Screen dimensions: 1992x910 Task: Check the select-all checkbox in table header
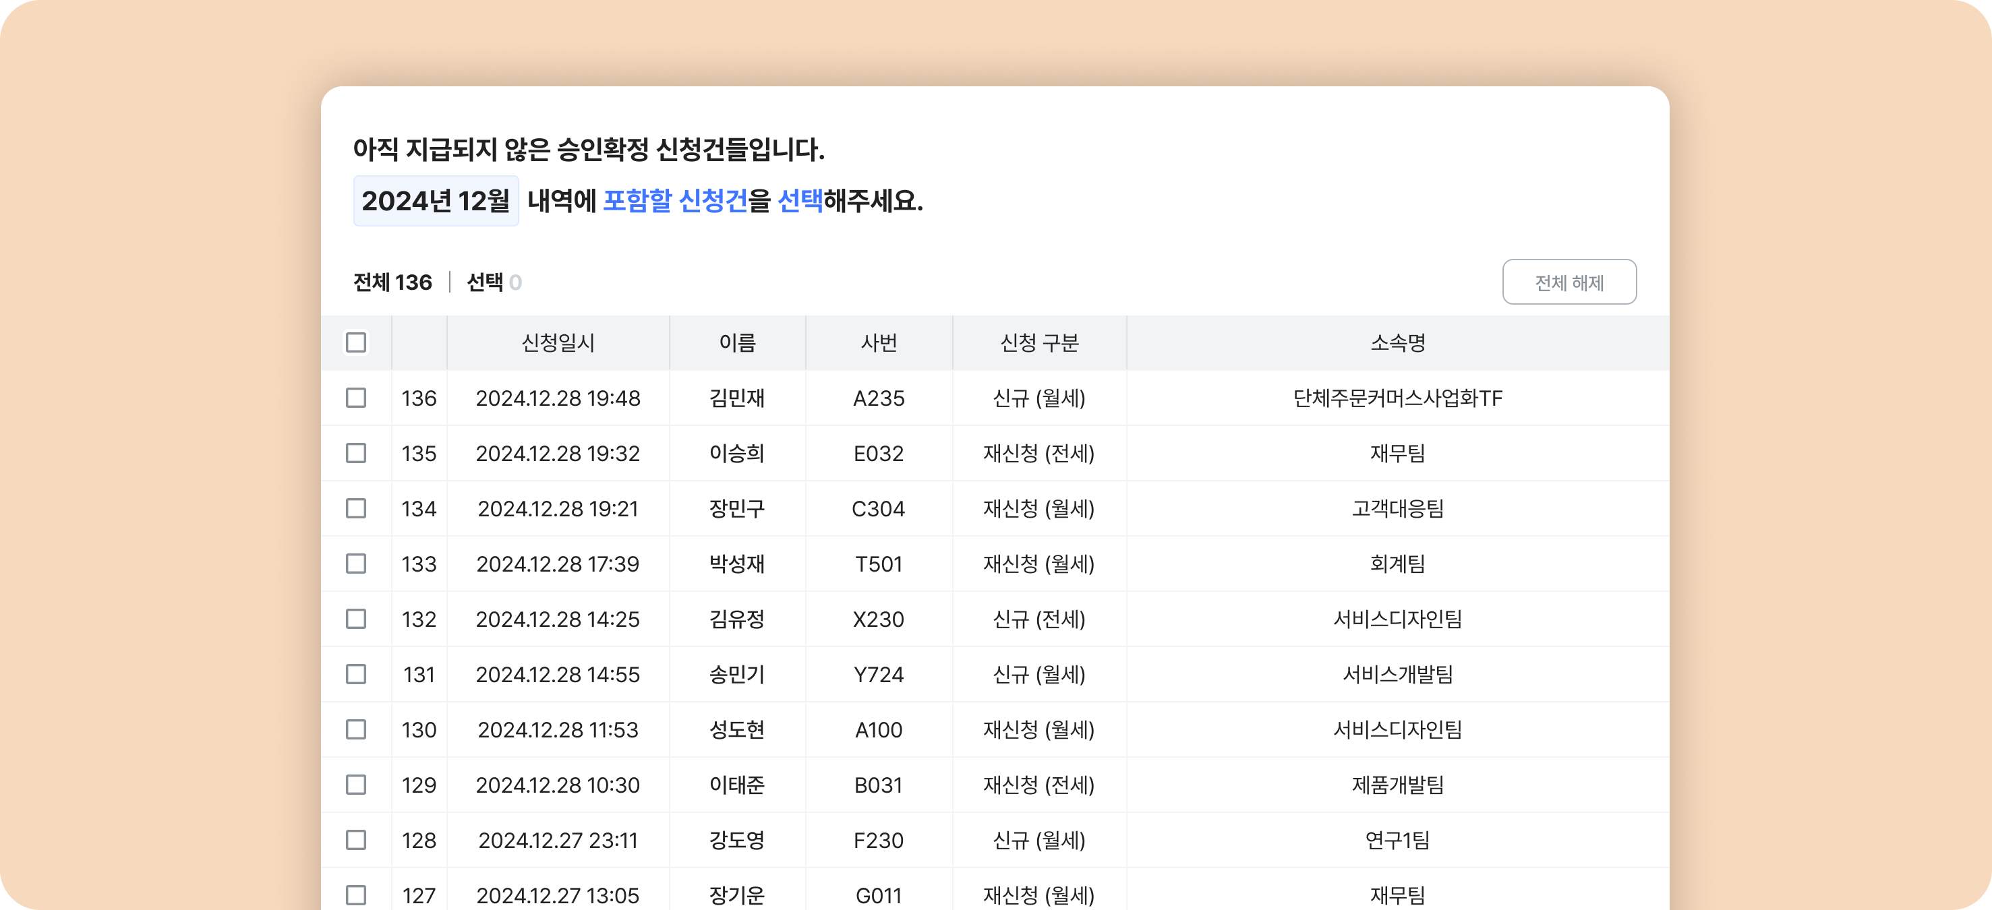[x=356, y=342]
